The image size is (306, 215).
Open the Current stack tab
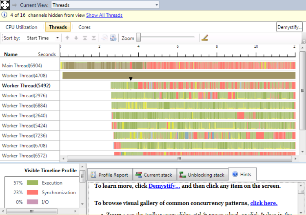(155, 175)
